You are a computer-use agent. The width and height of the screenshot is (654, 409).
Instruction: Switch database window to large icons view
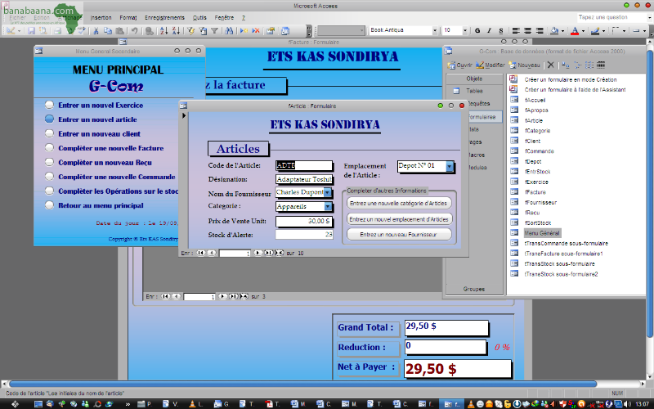point(565,65)
